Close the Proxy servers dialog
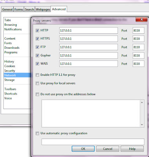 click(142, 20)
